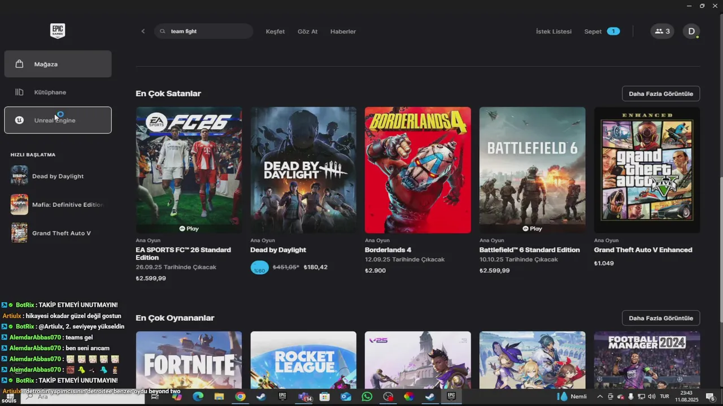Viewport: 723px width, 406px height.
Task: Open OBS Studio from taskbar
Action: pos(388,396)
